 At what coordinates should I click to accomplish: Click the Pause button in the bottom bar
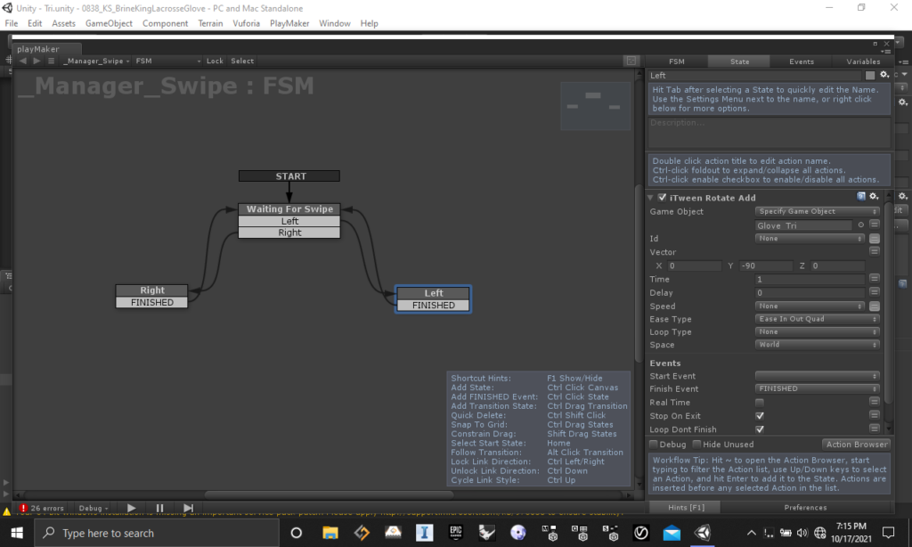(160, 508)
